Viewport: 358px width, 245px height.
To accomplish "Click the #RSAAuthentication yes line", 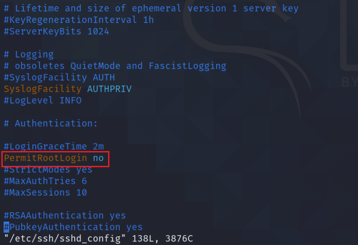I will pyautogui.click(x=65, y=216).
